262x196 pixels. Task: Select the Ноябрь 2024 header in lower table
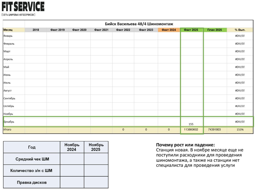72,147
